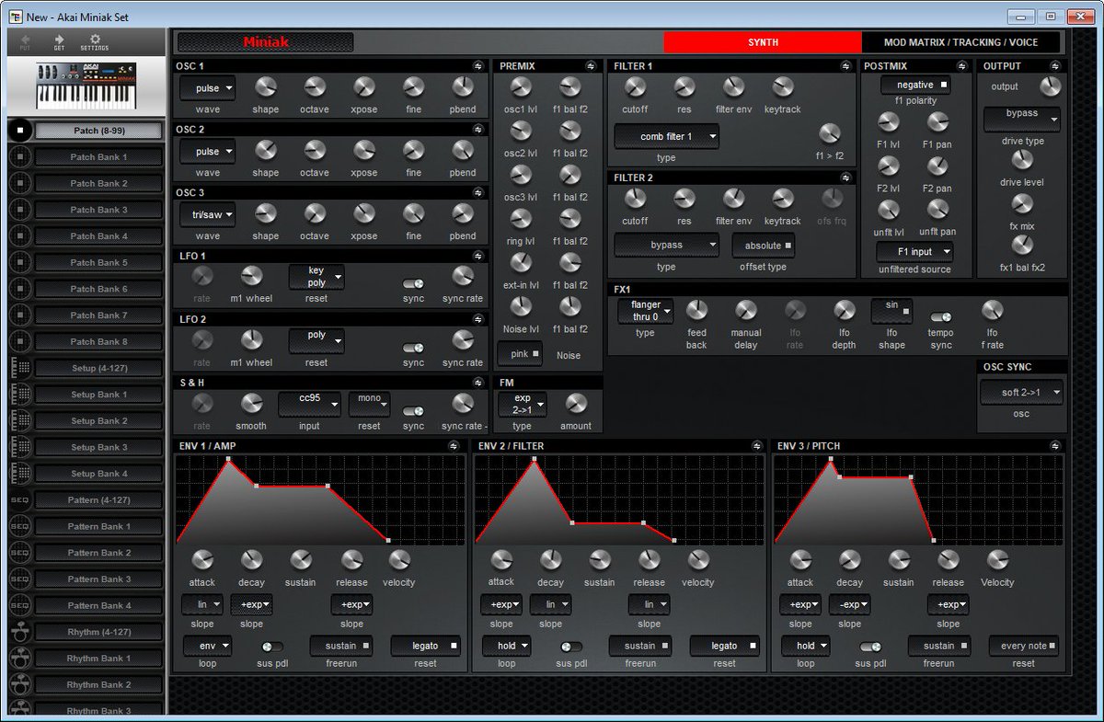1104x722 pixels.
Task: Click the ENV 1 / AMP options icon
Action: [x=454, y=446]
